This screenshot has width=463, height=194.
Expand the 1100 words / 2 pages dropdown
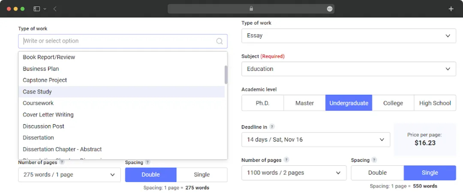pyautogui.click(x=294, y=173)
